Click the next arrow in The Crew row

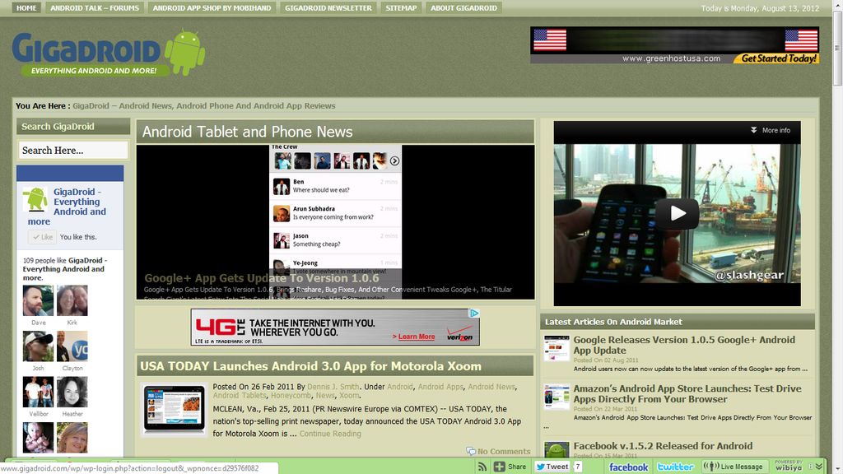(x=394, y=160)
